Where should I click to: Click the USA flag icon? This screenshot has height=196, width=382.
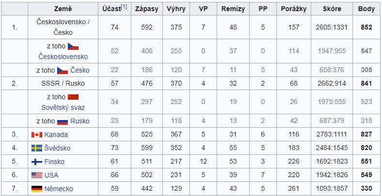[x=37, y=175]
